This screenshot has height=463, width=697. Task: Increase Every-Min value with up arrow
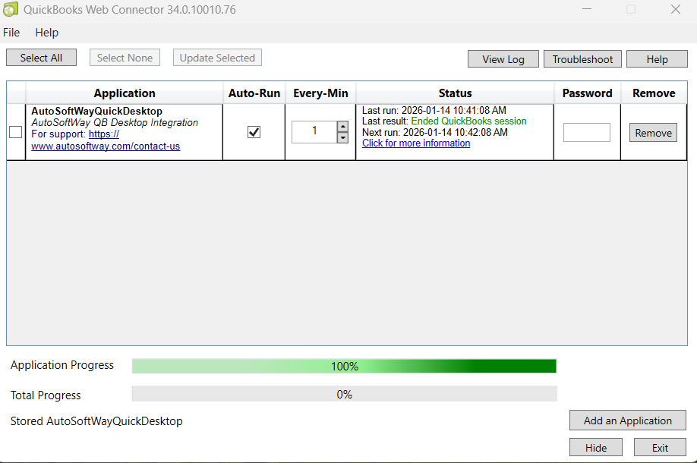(x=342, y=127)
